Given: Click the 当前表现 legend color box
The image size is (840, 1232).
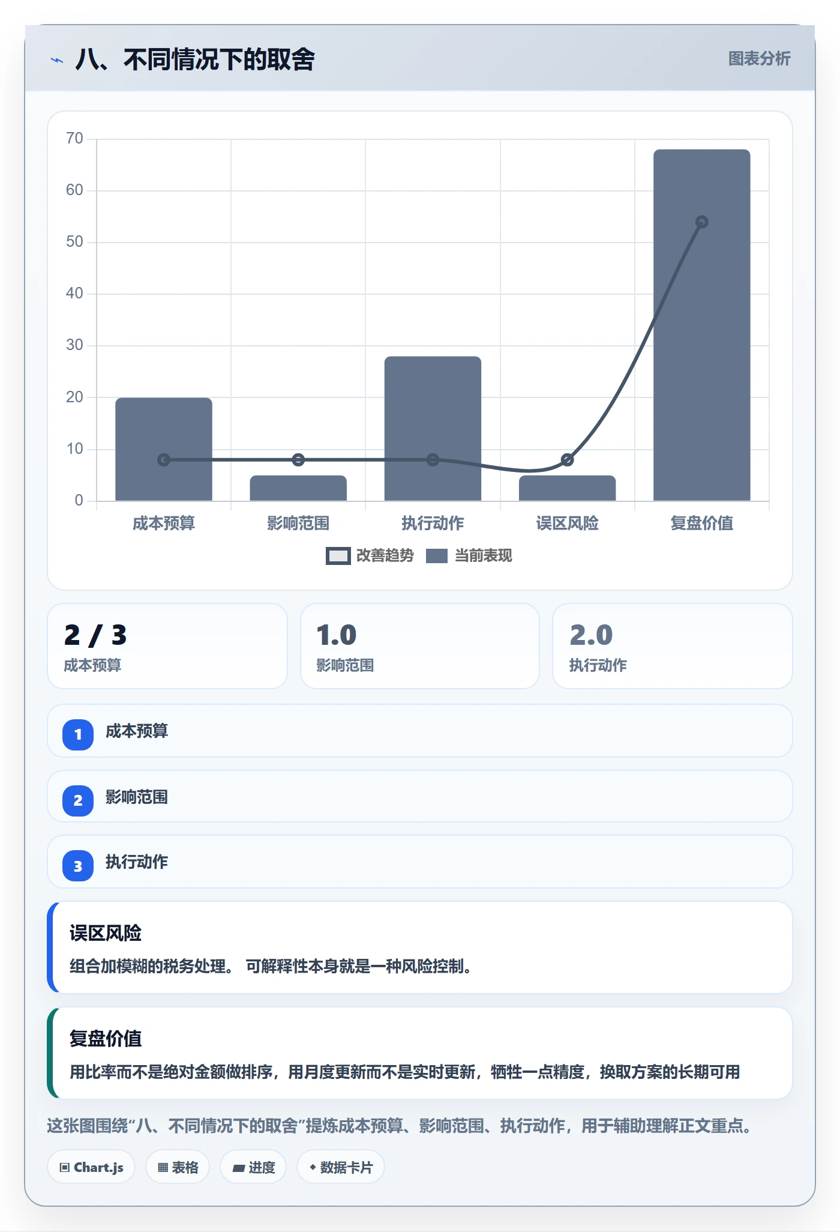Looking at the screenshot, I should coord(437,556).
